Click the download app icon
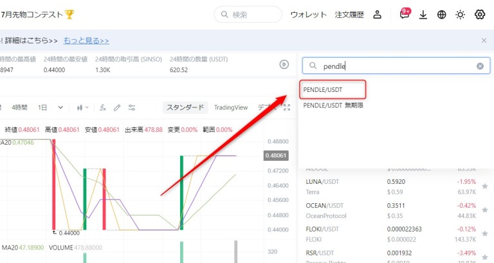 (x=423, y=15)
